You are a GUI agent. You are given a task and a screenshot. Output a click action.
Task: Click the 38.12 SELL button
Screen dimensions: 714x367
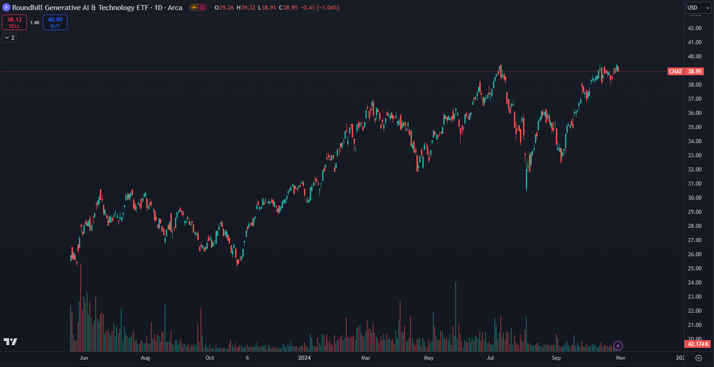pos(14,22)
